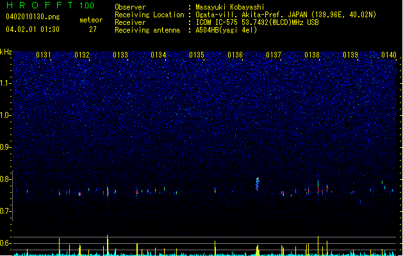Screen dimensions: 403x256
Task: Click the 0133 time marker
Action: [x=120, y=55]
